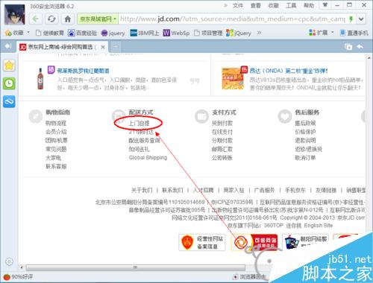The height and width of the screenshot is (283, 373).
Task: Click the 配送服务查询 link
Action: [x=144, y=141]
